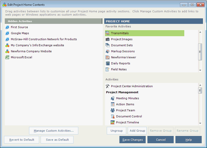Select McGraw-Hill Construction Network for Products
Image resolution: width=207 pixels, height=148 pixels.
click(44, 39)
